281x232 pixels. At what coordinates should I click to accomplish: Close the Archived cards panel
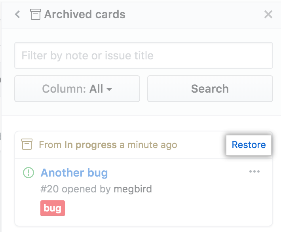pyautogui.click(x=268, y=15)
